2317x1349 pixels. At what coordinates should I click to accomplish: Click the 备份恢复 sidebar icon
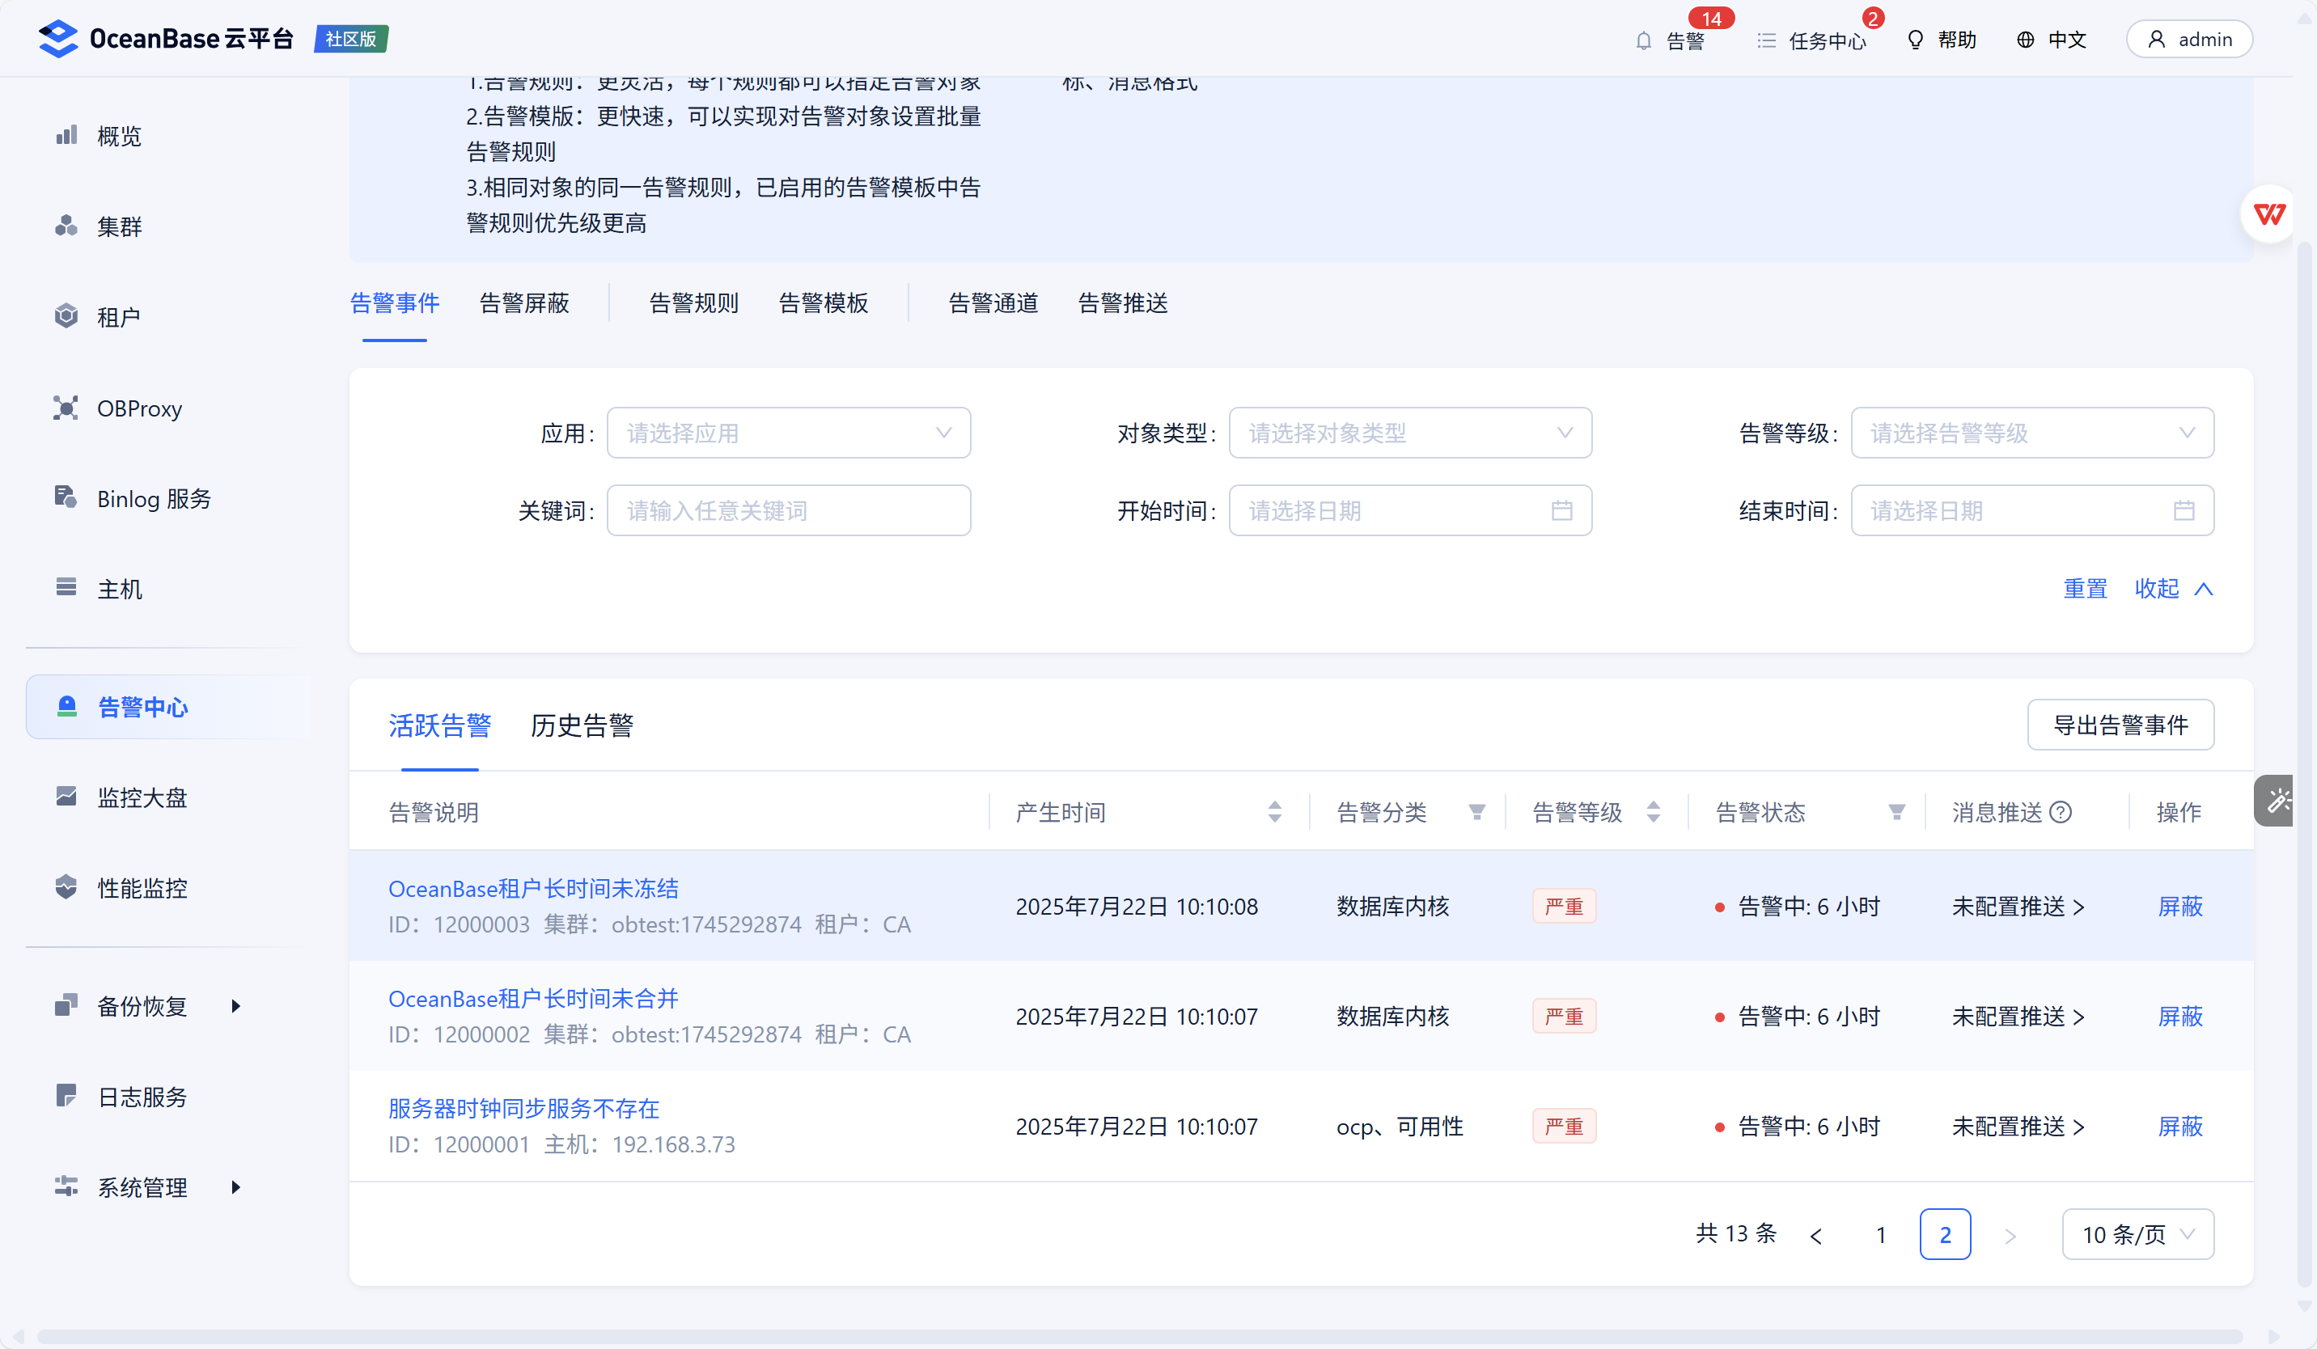point(66,1005)
